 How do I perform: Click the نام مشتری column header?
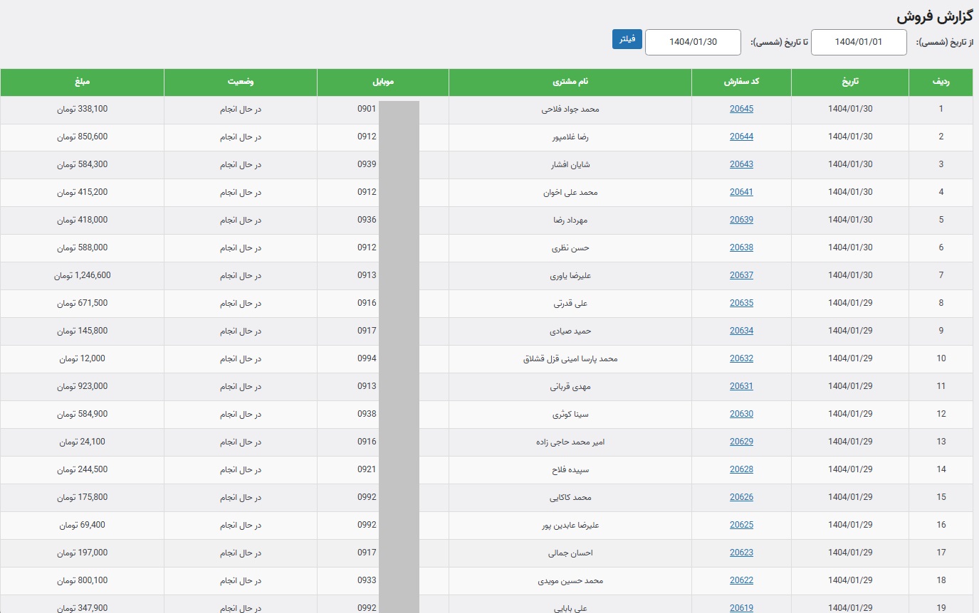point(570,82)
